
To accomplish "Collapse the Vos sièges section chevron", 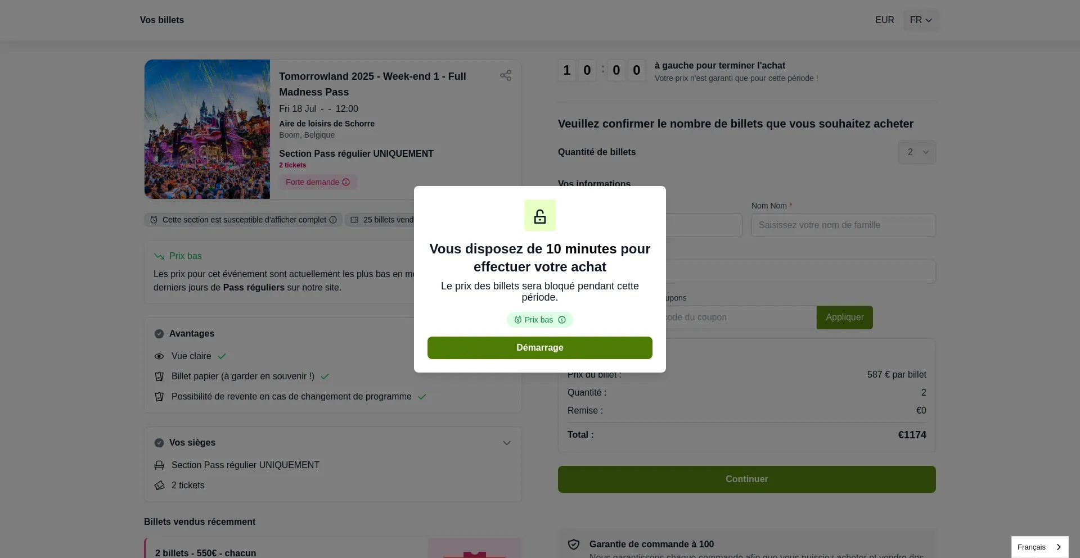I will [x=507, y=443].
